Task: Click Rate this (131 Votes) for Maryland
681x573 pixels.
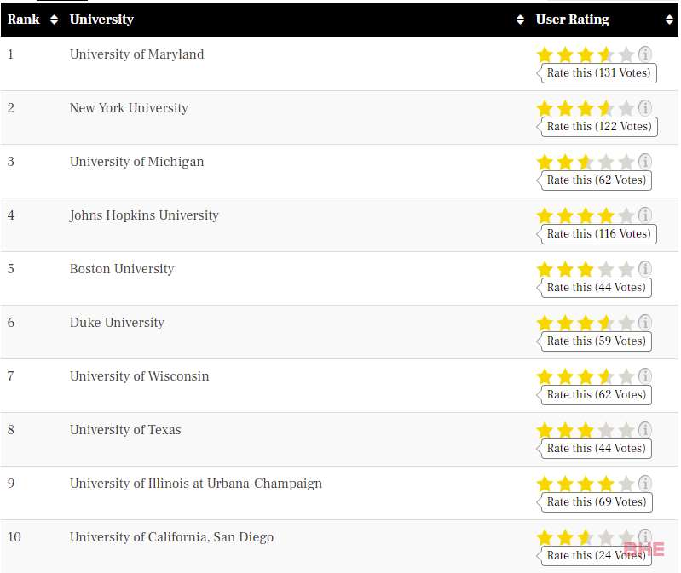Action: click(x=597, y=73)
